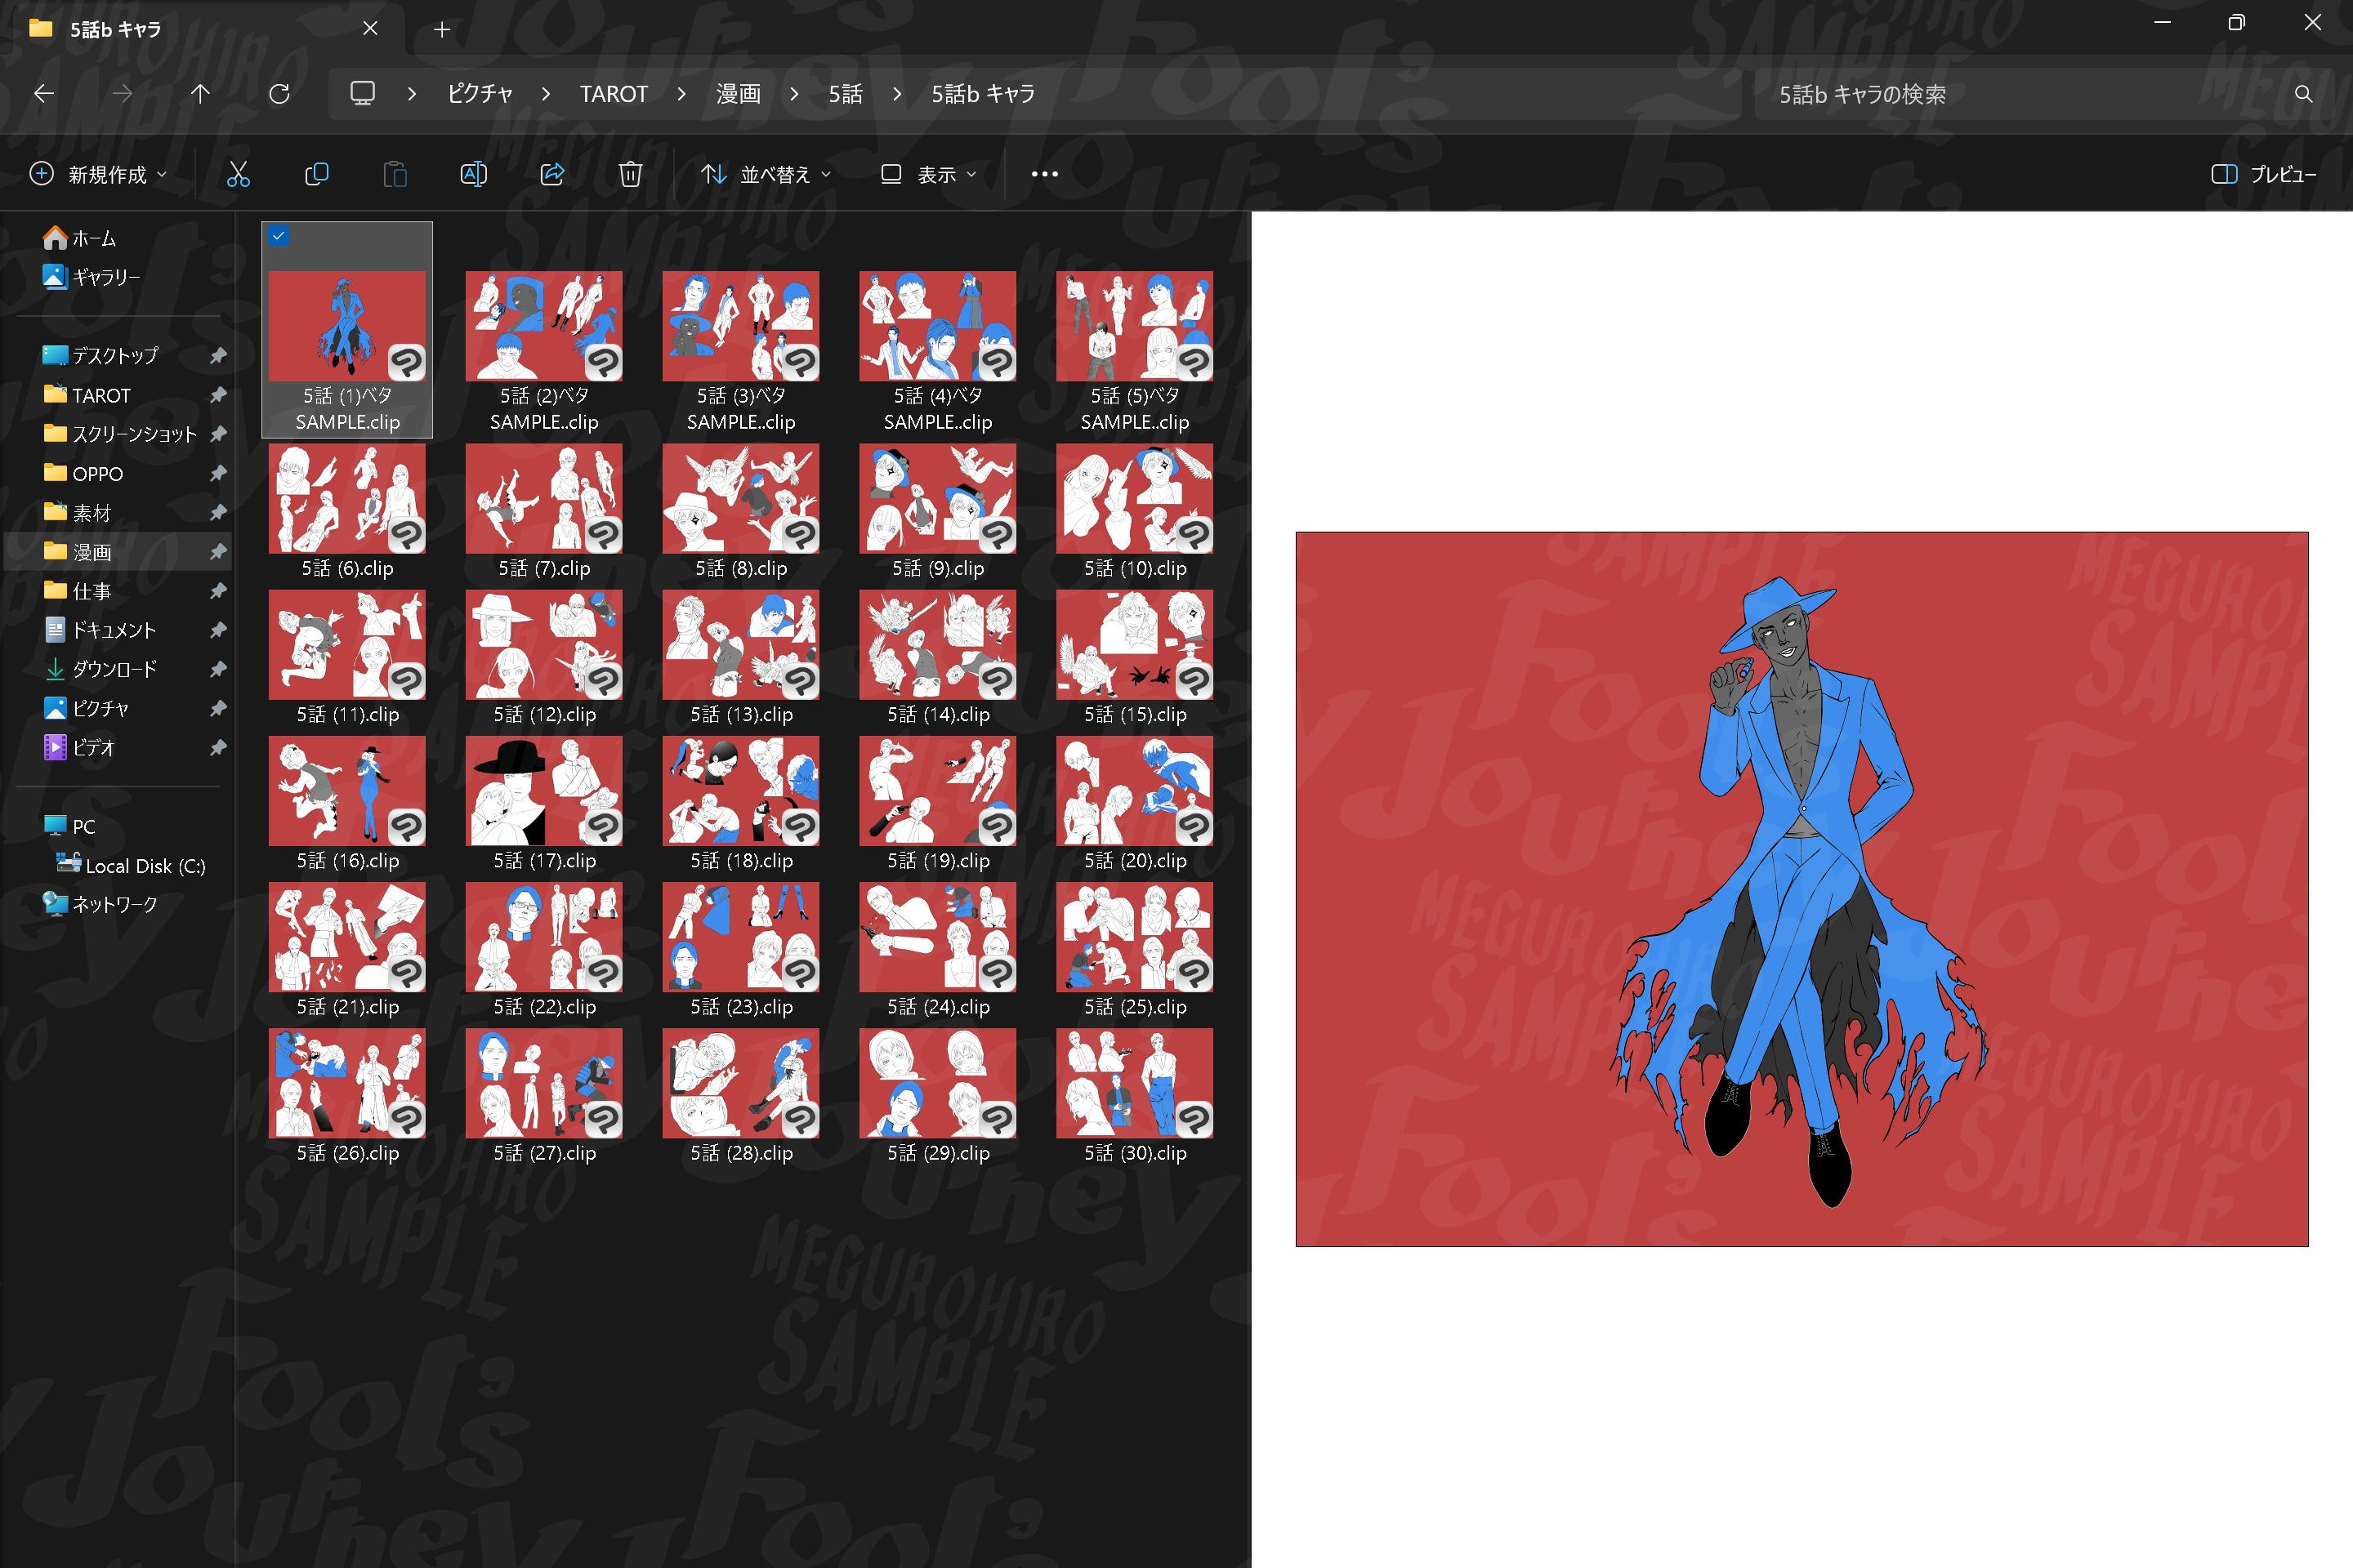
Task: Select ギャラリー in navigation pane
Action: coord(105,277)
